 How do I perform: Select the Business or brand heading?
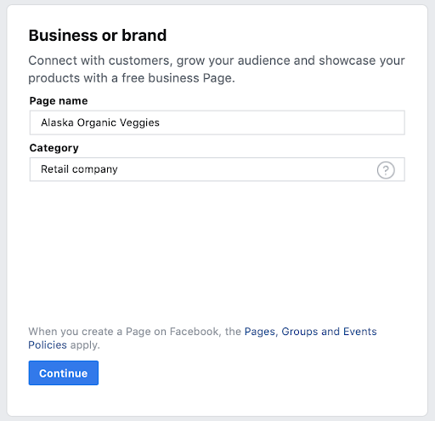[x=98, y=36]
